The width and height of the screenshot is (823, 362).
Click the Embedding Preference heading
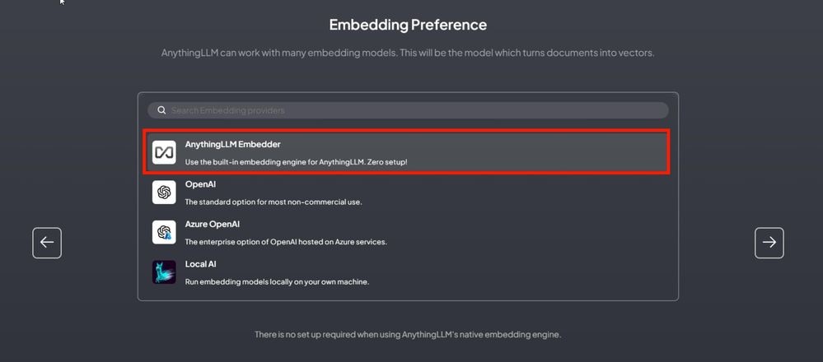pyautogui.click(x=408, y=25)
